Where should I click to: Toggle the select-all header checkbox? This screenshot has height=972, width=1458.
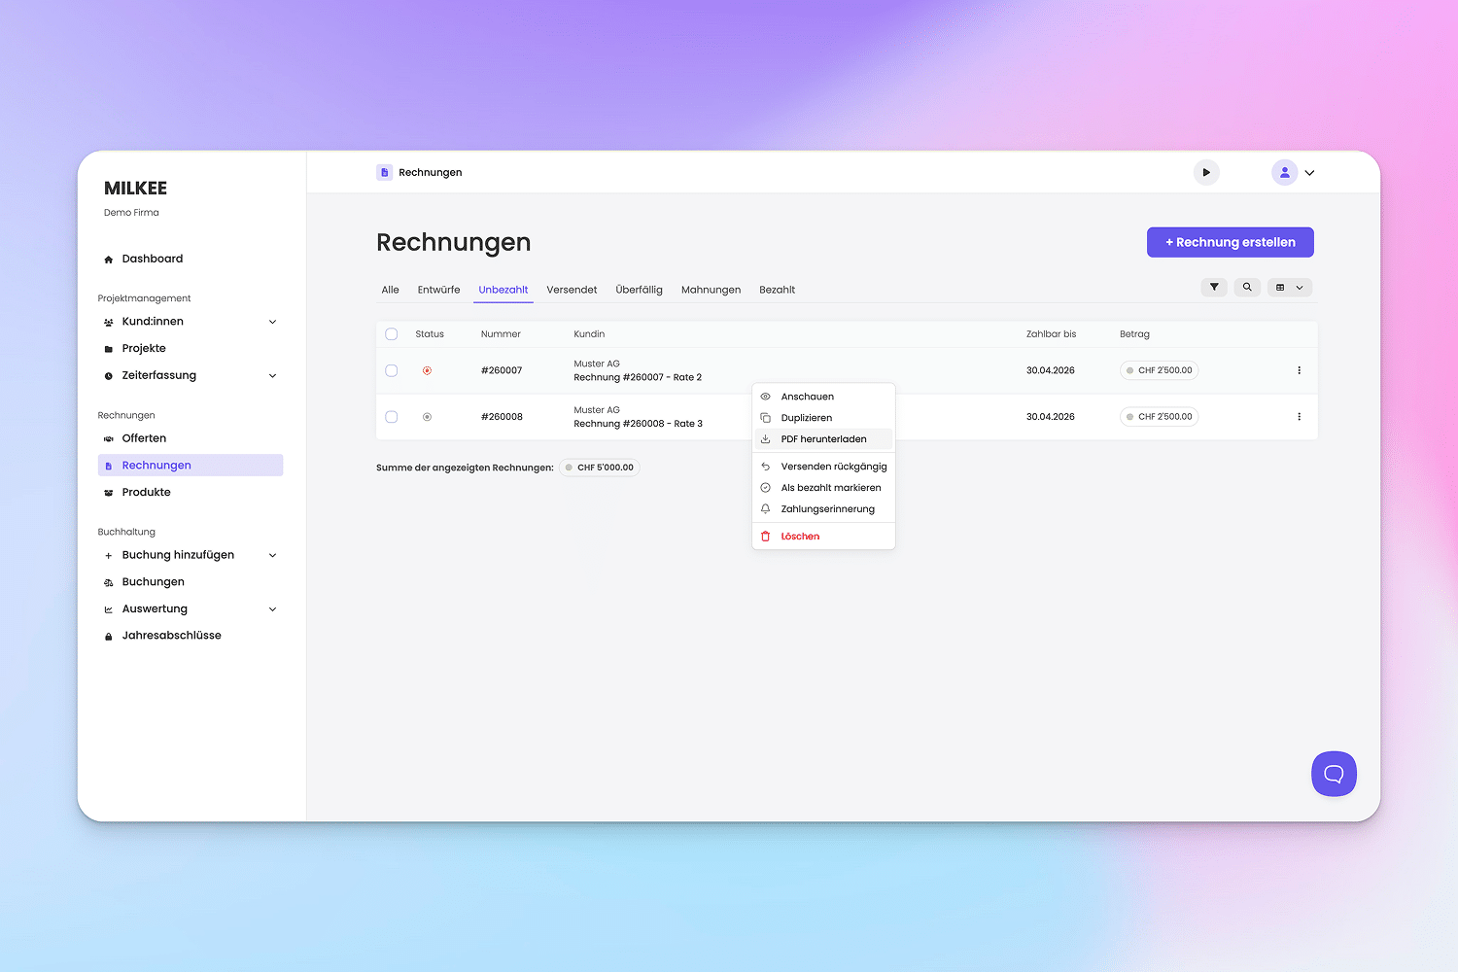392,334
